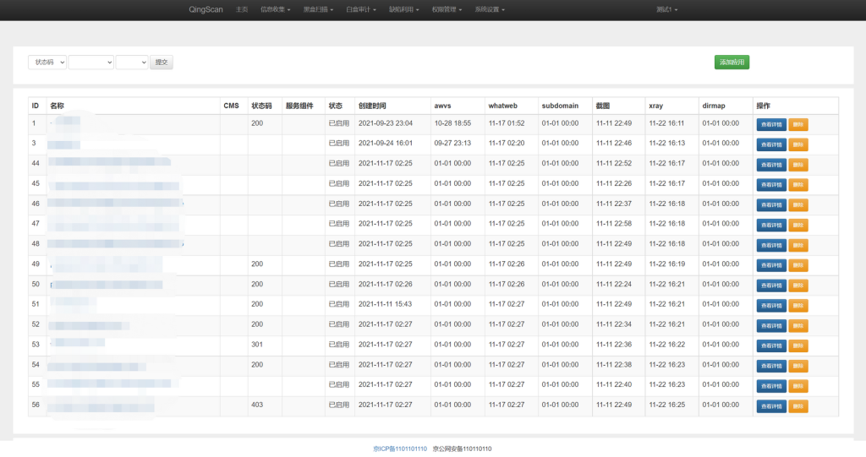View details for row ID 49

770,265
